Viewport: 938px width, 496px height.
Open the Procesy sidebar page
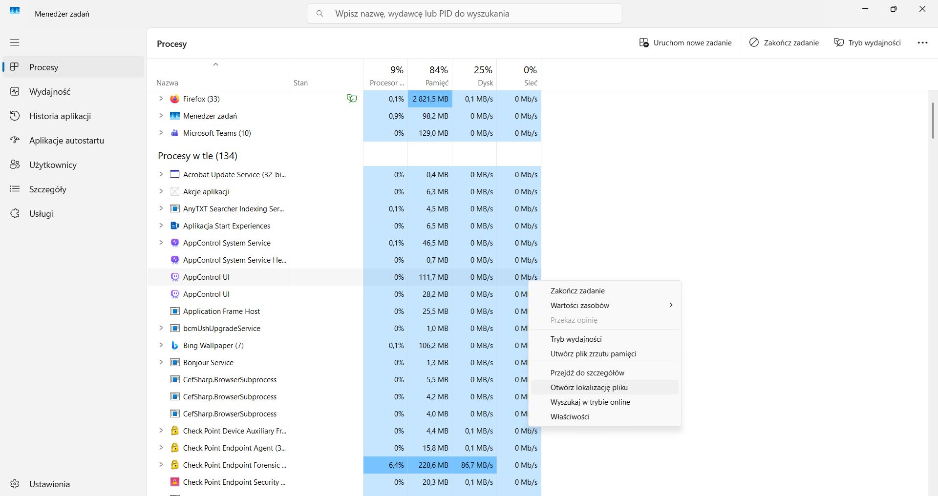[x=73, y=67]
